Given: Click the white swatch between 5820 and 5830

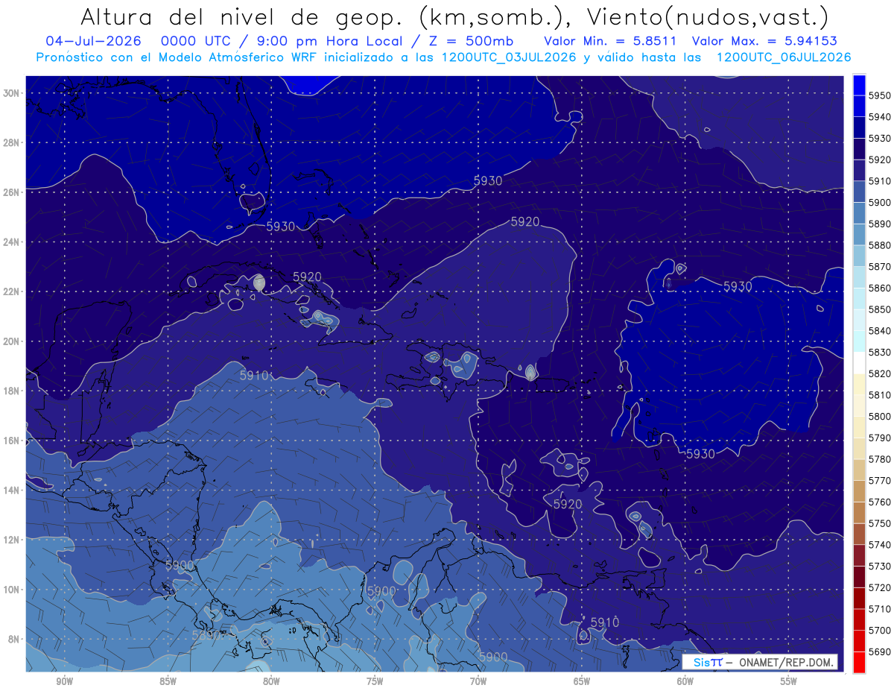Looking at the screenshot, I should point(859,362).
